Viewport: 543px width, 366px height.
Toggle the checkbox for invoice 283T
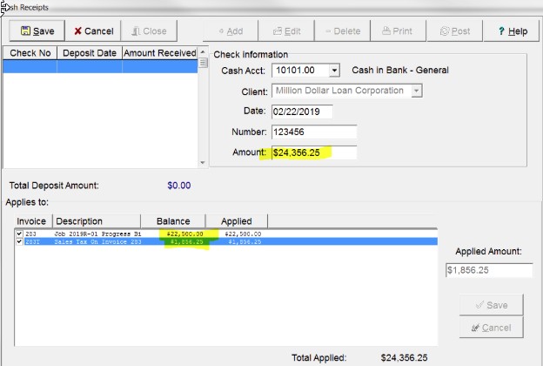[19, 241]
